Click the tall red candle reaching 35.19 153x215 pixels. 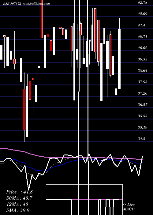click(24, 109)
